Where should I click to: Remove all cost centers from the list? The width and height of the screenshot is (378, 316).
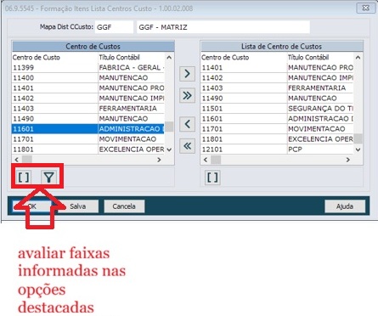pos(187,146)
